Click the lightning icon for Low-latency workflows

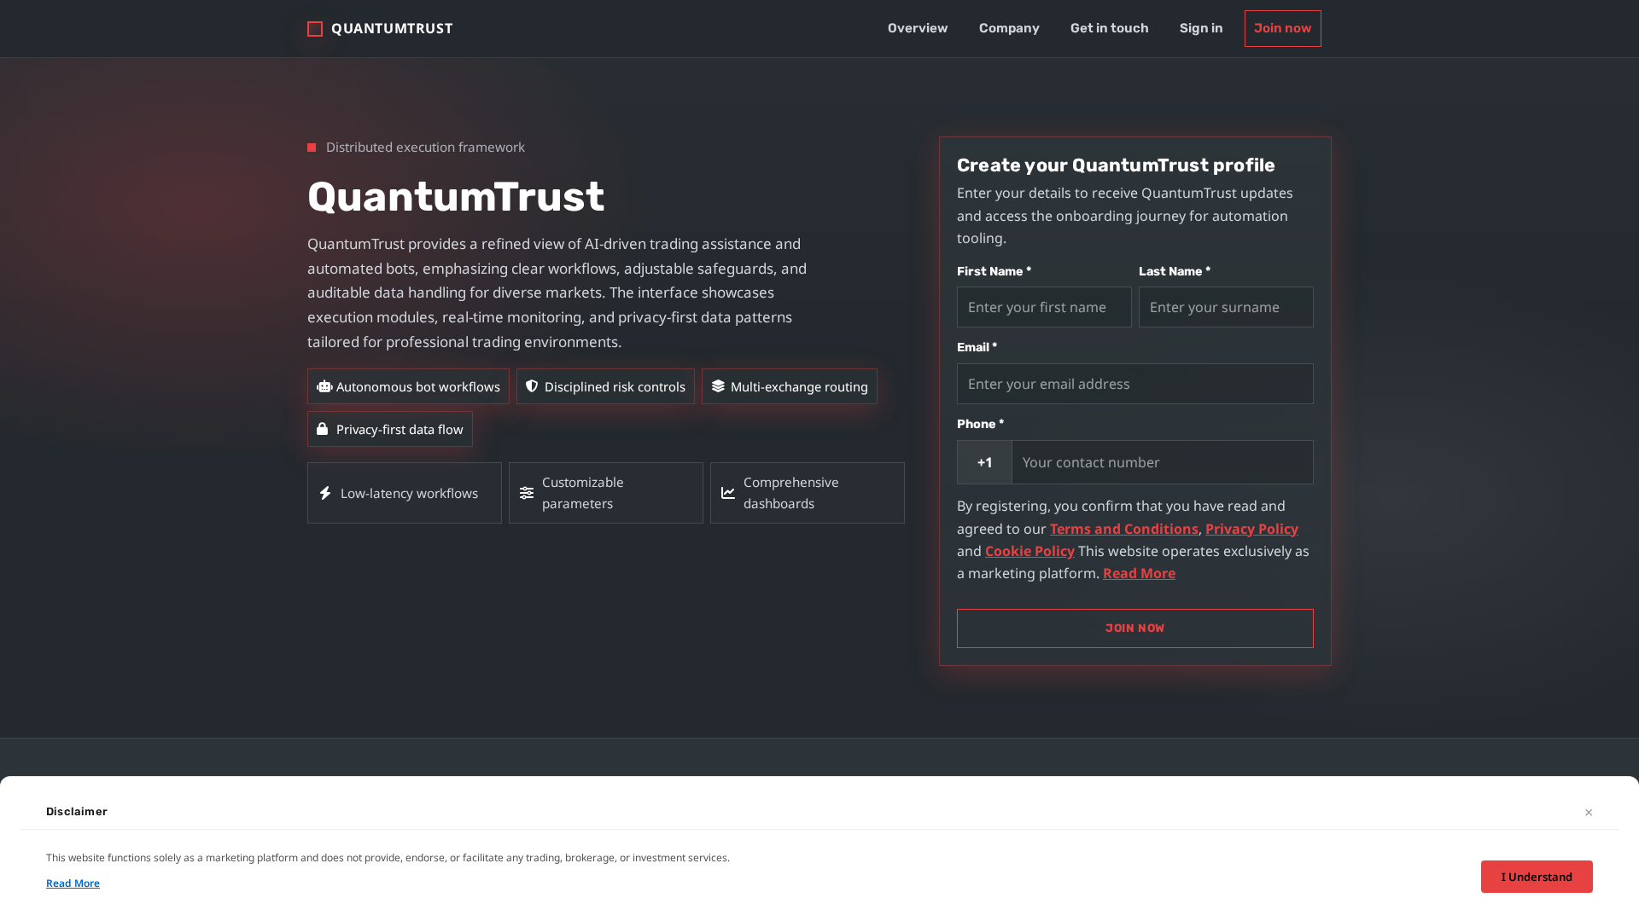(325, 493)
